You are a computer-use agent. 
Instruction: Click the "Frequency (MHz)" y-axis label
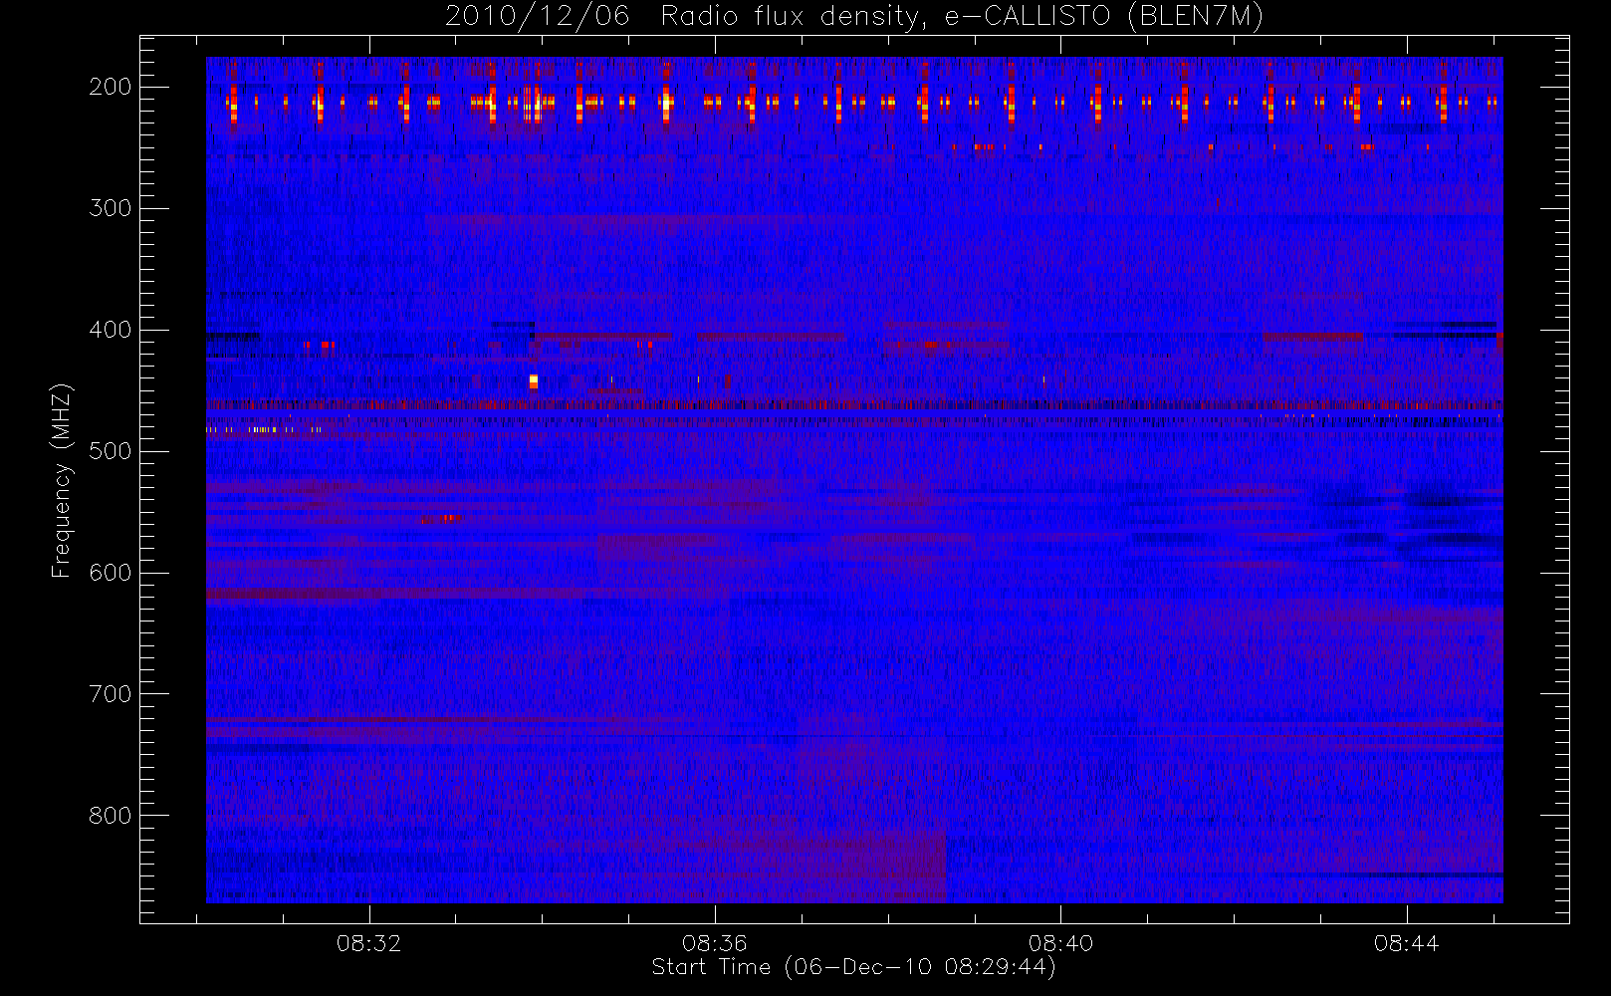(x=62, y=481)
